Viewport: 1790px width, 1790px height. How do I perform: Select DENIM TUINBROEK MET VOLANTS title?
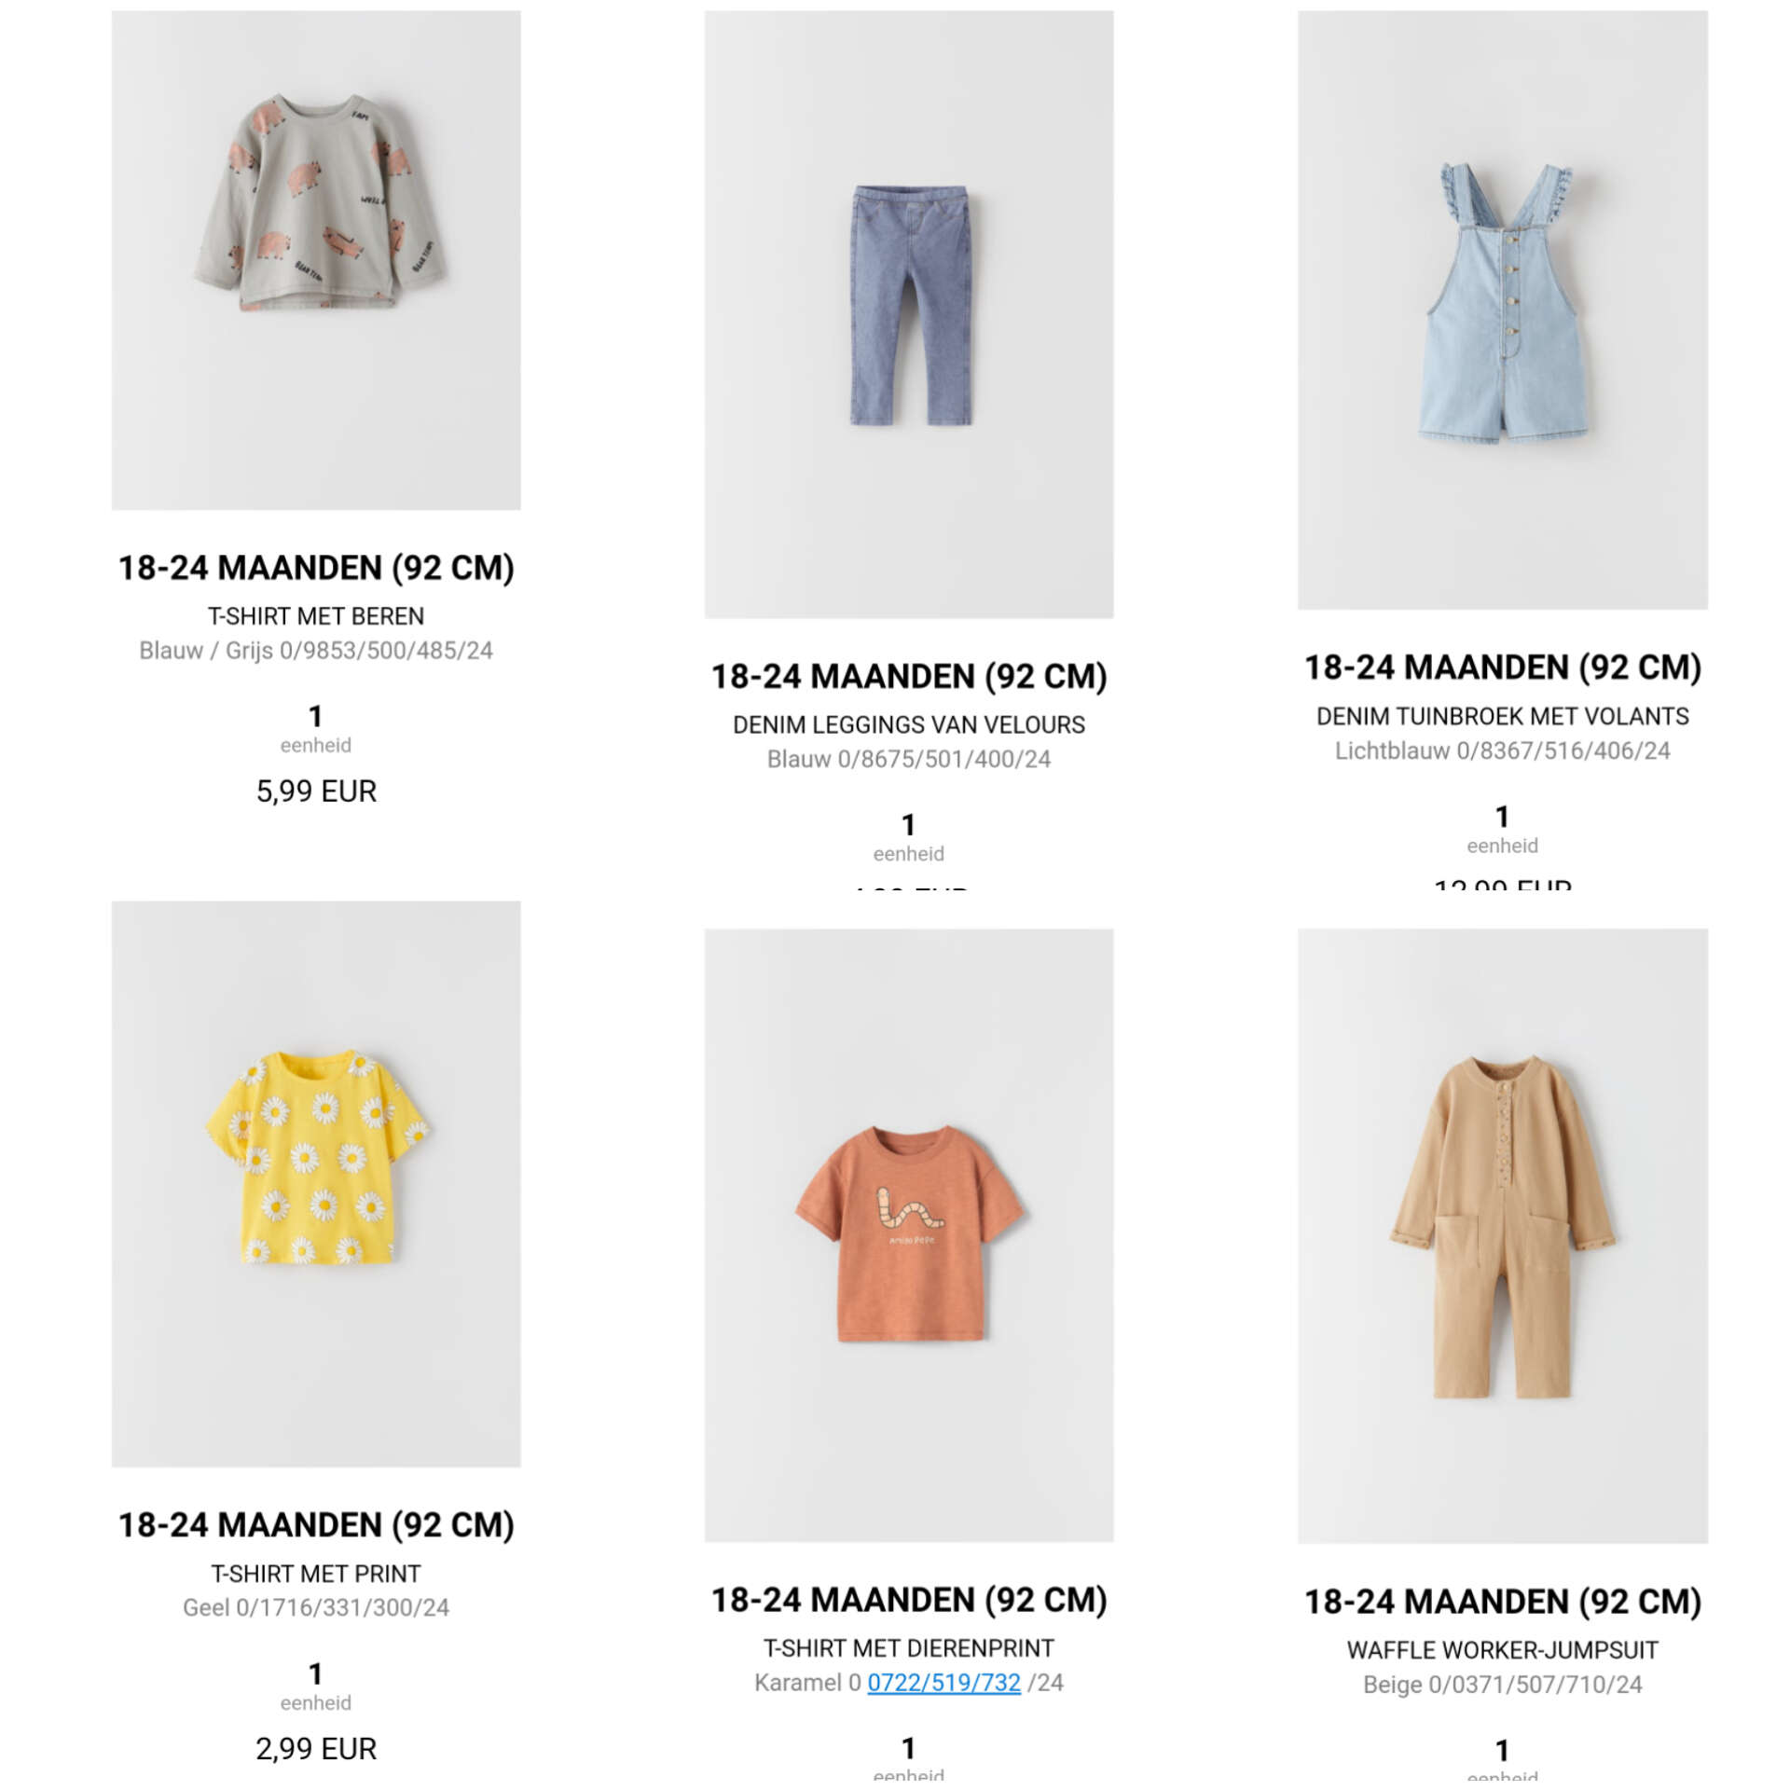tap(1502, 716)
